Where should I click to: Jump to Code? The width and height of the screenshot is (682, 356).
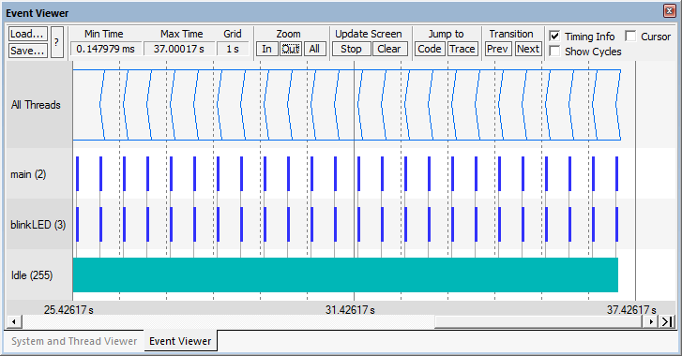[430, 49]
